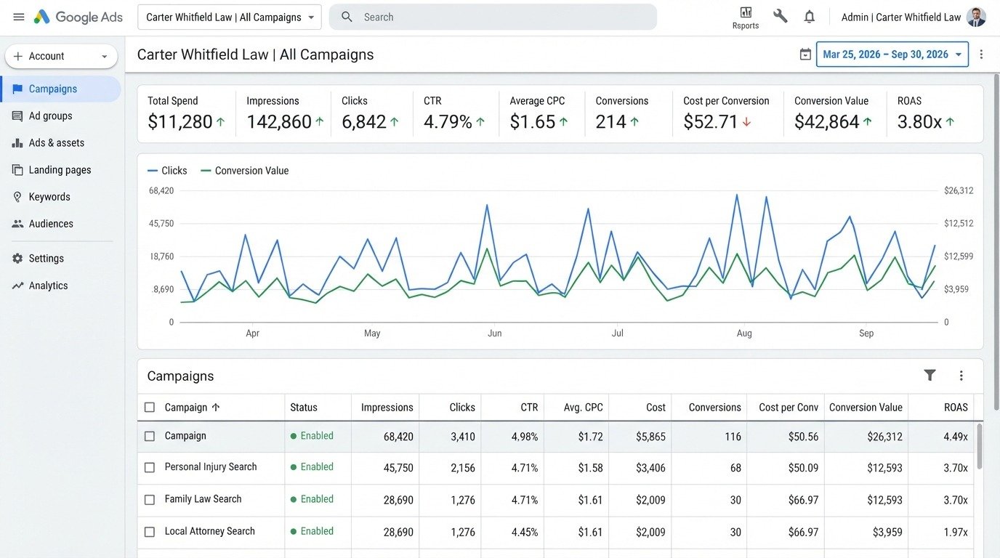Click into the Search field
Screen dimensions: 1000x558
click(493, 17)
